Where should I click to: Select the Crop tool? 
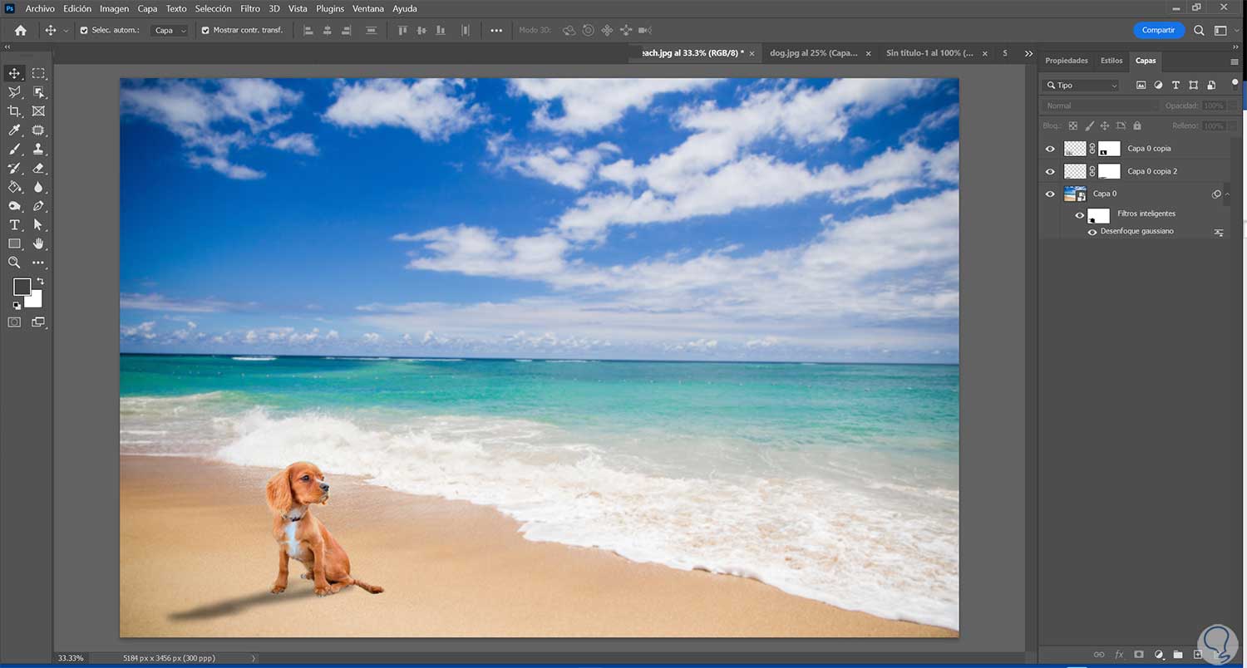(x=14, y=111)
